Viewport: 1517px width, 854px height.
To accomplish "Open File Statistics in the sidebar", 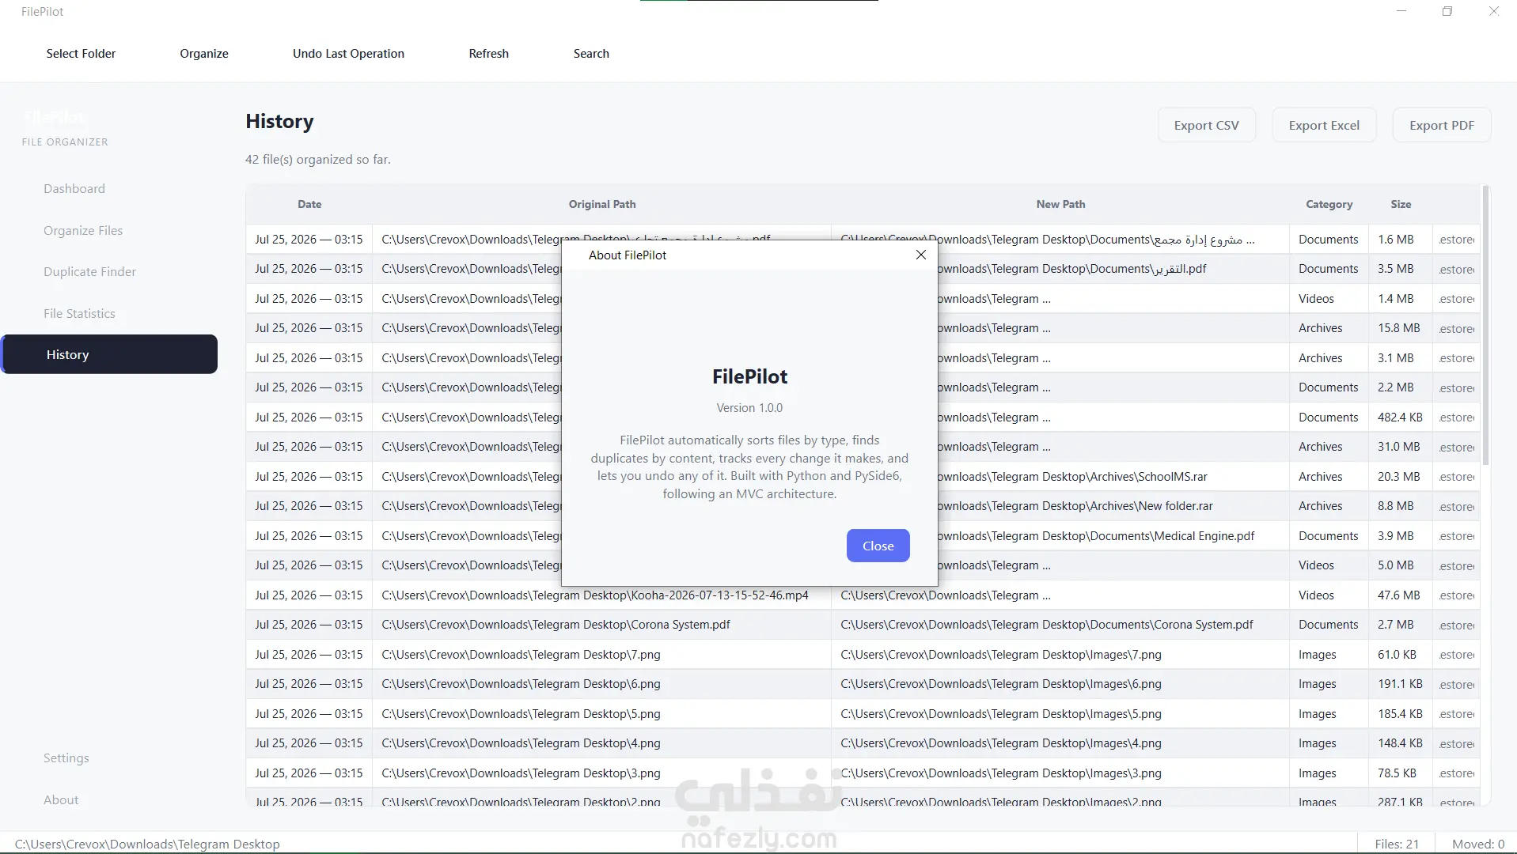I will 79,313.
